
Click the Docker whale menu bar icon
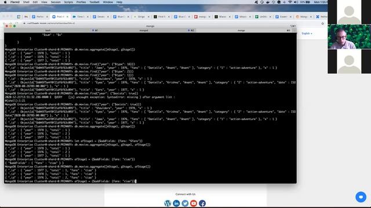coord(268,2)
